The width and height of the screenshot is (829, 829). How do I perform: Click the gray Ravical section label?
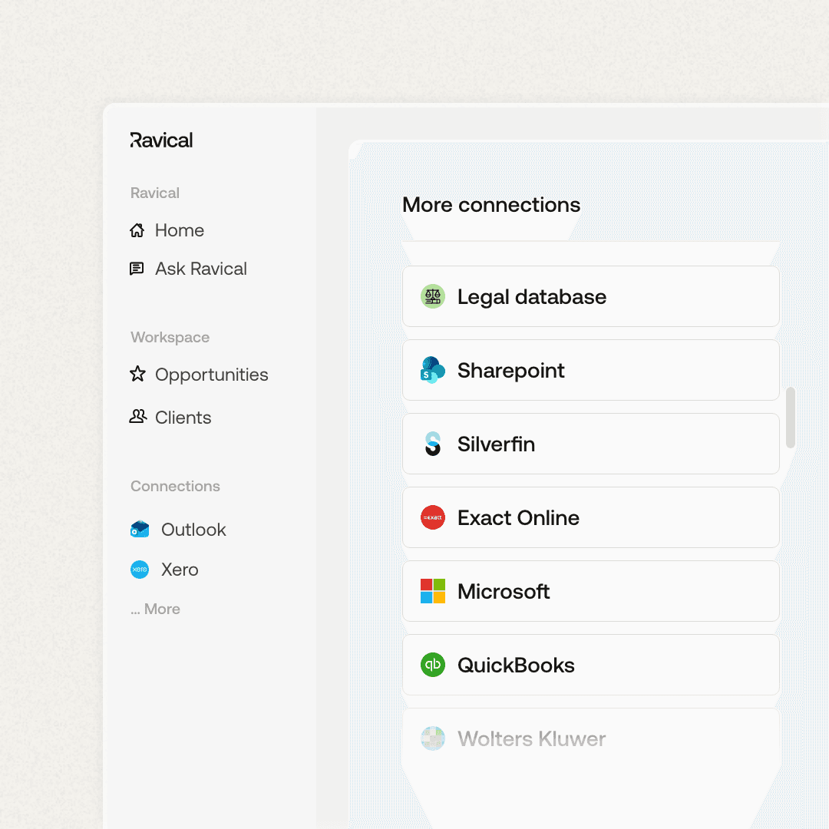155,193
